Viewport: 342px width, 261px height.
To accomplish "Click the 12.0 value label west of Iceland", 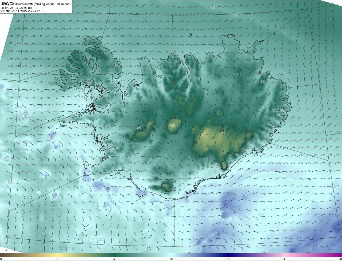I will click(x=51, y=136).
